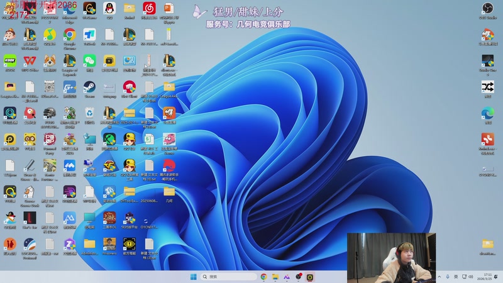Viewport: 503px width, 283px height.
Task: Open the 5E对战平台 shortcut
Action: point(130,218)
